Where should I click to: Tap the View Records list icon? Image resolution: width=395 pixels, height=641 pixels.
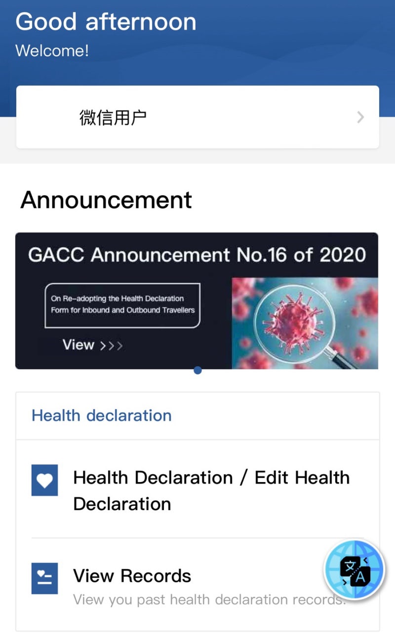point(44,578)
